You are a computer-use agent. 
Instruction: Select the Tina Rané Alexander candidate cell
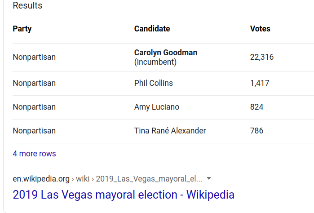click(170, 131)
